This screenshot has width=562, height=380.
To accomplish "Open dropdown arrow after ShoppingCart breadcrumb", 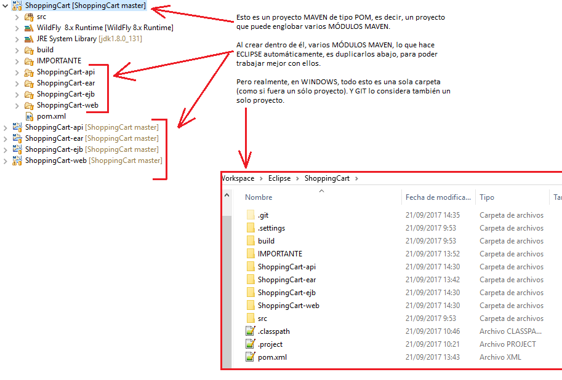I will 356,178.
